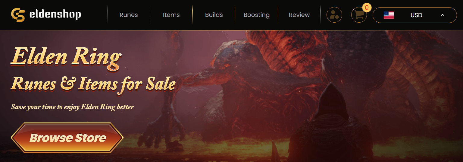
Task: Open the Builds navigation link
Action: pos(214,15)
